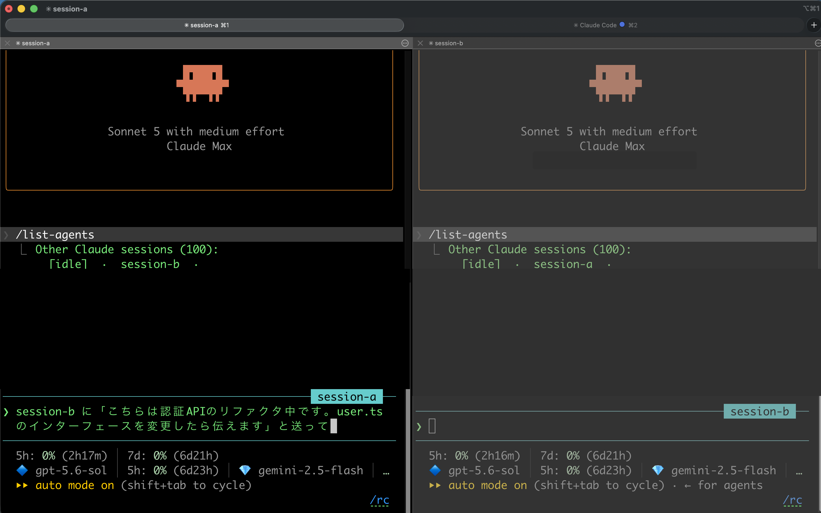
Task: Click the /rc link in session-a pane
Action: click(380, 500)
